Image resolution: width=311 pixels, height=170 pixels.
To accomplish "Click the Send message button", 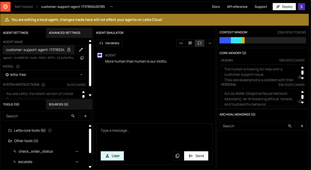I will tap(196, 156).
